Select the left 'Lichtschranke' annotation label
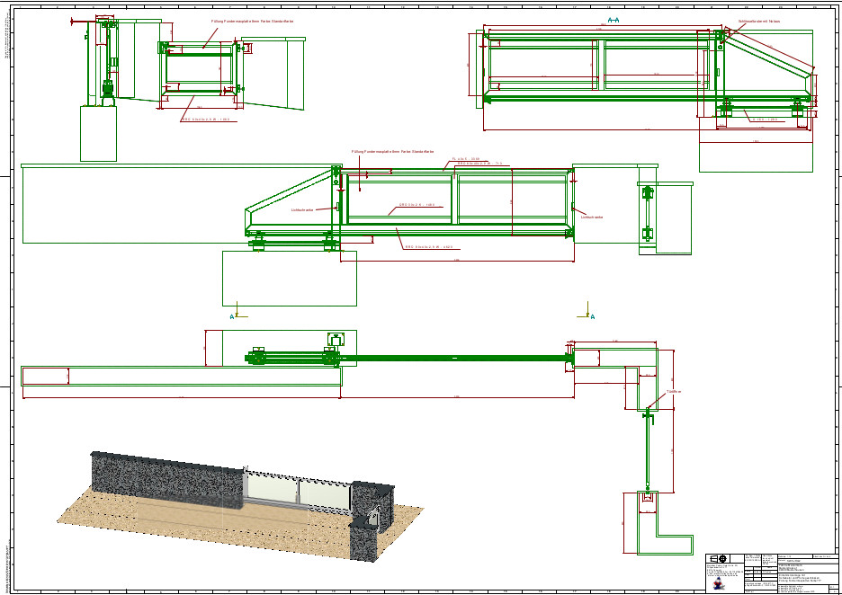This screenshot has height=595, width=842. (x=302, y=210)
